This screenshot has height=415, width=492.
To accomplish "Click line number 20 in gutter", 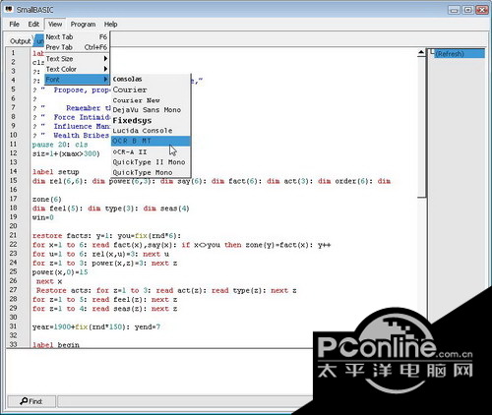I will 13,226.
